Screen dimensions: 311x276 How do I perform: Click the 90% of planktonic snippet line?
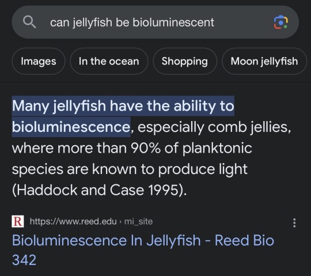(191, 148)
